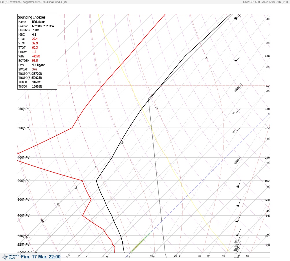The width and height of the screenshot is (290, 261).
Task: Click the 500[hPa] pressure label
Action: pos(24,181)
